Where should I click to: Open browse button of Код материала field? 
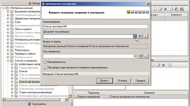coord(135,56)
